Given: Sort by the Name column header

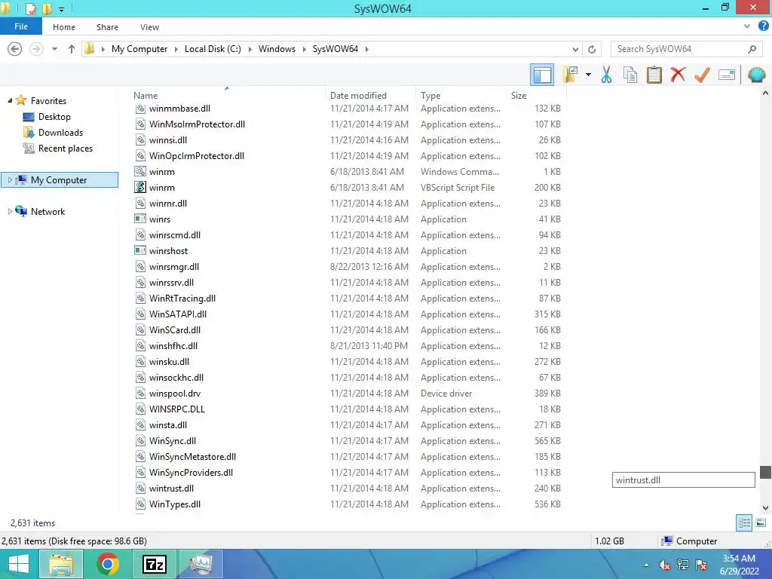Looking at the screenshot, I should [228, 96].
